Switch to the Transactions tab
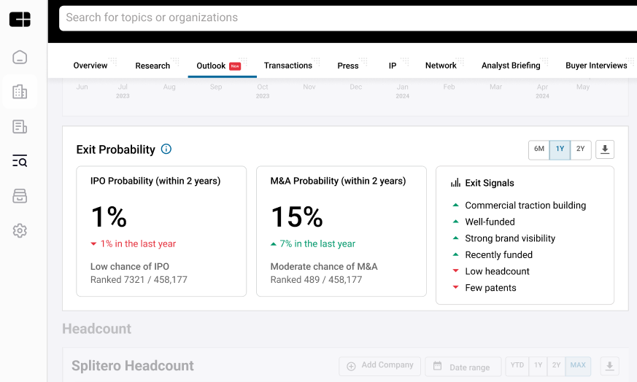Screen dimensions: 637x382 [x=288, y=66]
